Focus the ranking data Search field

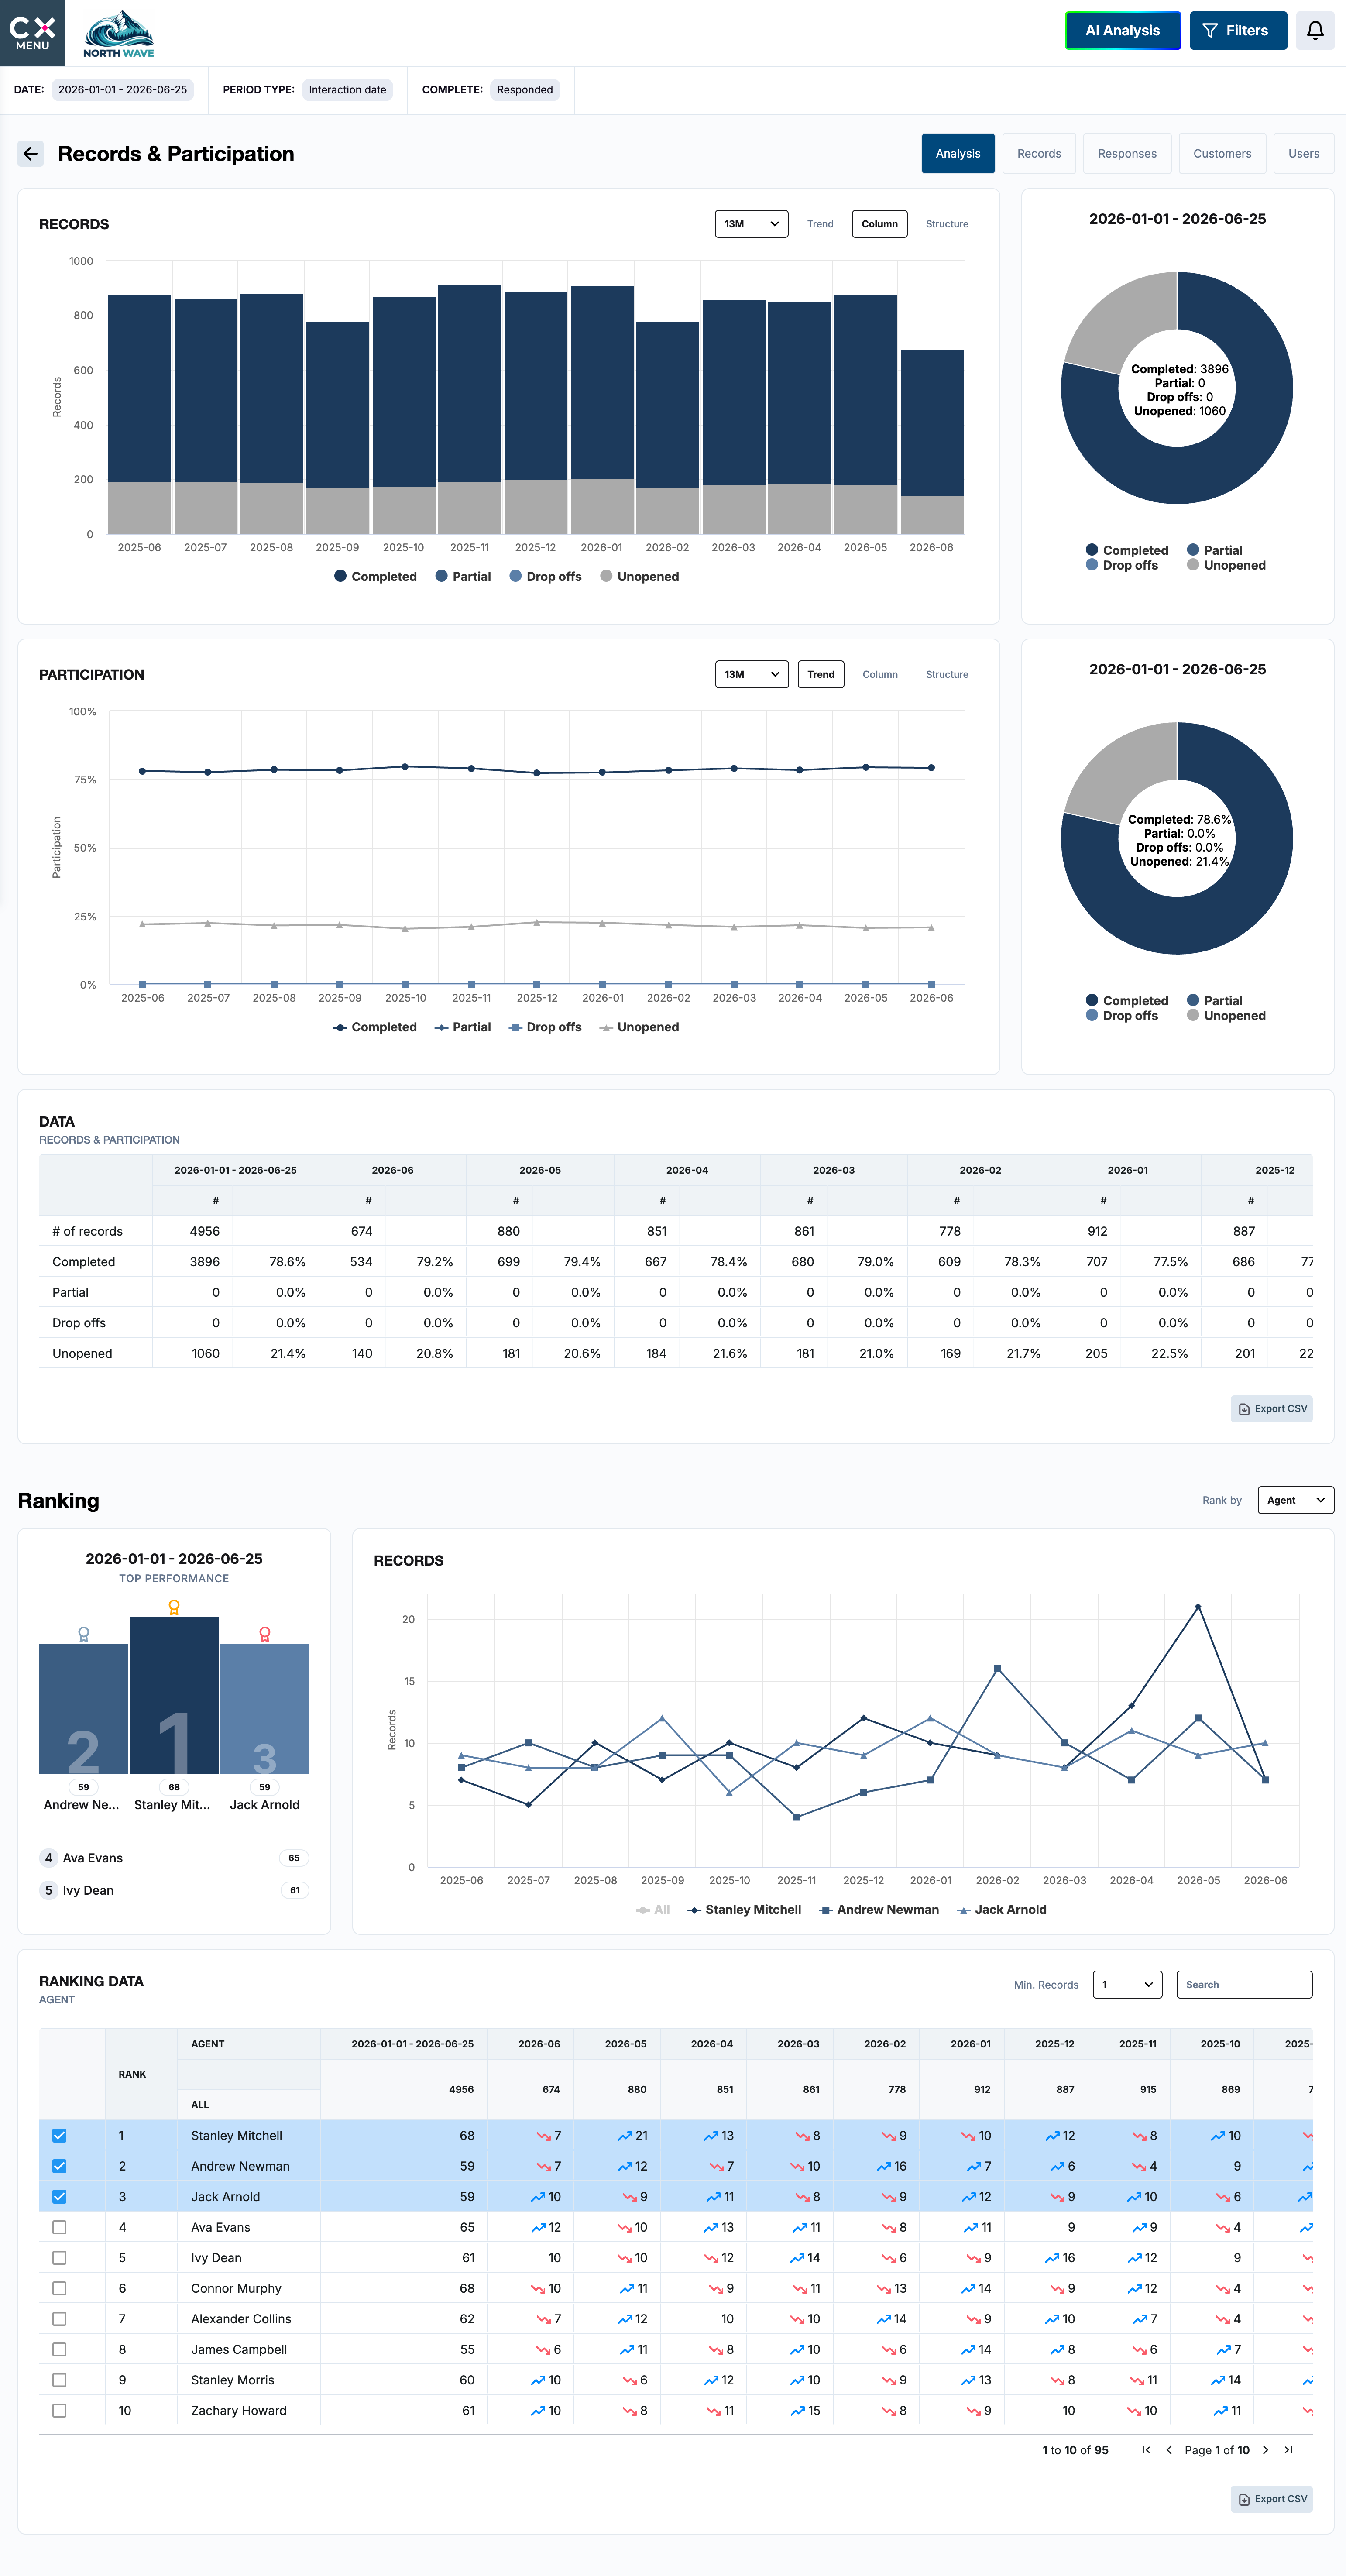coord(1243,1984)
